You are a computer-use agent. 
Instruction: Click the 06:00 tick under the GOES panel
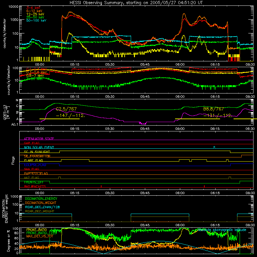pos(180,129)
